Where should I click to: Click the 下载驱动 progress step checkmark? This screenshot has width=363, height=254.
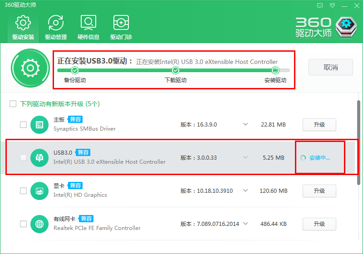point(176,70)
